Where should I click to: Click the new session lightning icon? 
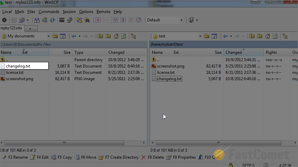(x=191, y=20)
